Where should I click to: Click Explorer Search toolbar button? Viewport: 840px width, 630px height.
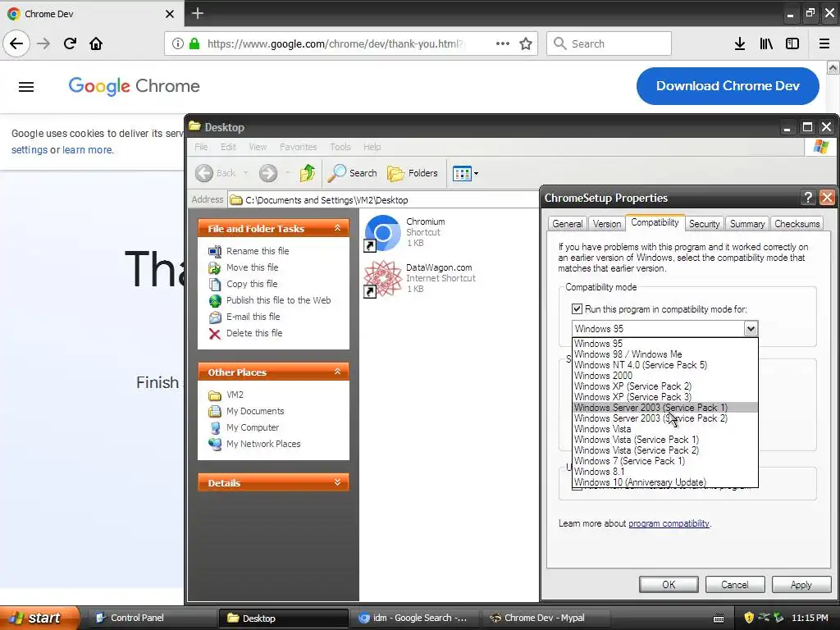coord(352,172)
